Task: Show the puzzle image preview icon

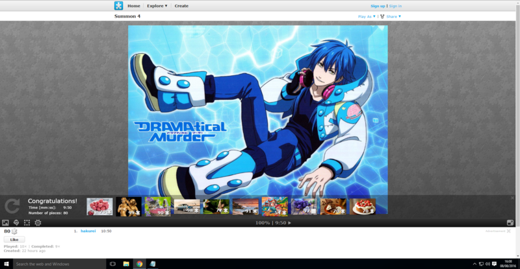Action: tap(5, 223)
